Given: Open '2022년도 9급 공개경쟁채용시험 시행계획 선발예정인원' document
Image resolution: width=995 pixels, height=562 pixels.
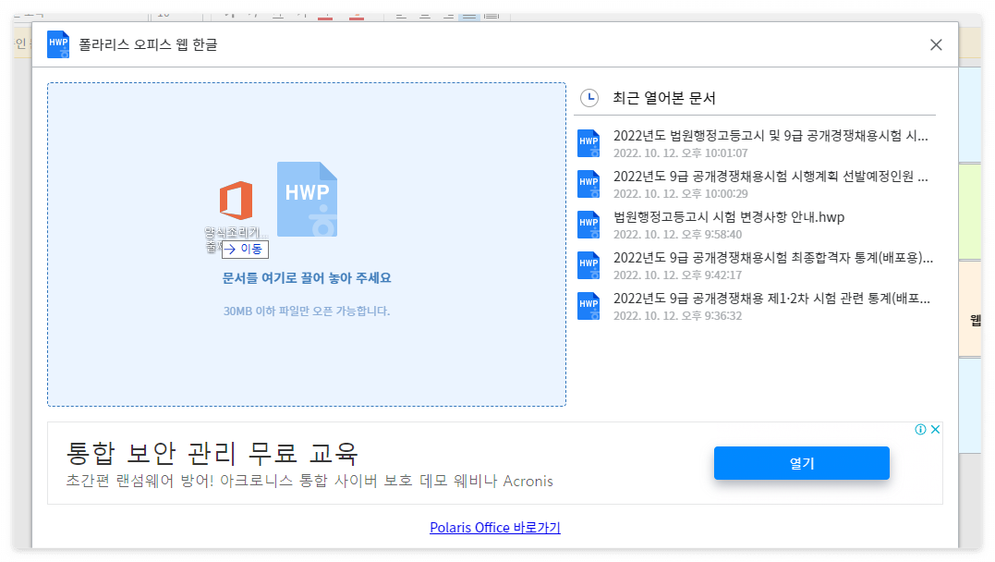Looking at the screenshot, I should click(x=771, y=176).
